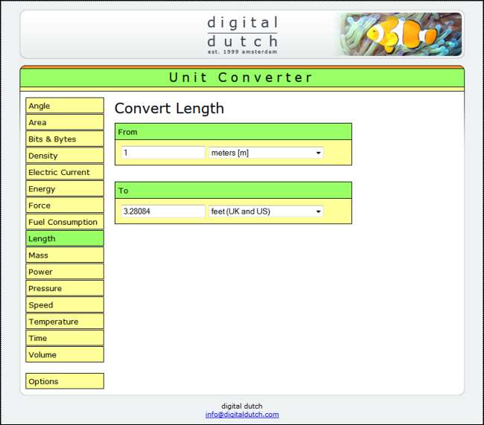Open Fuel Consumption converter

click(65, 222)
